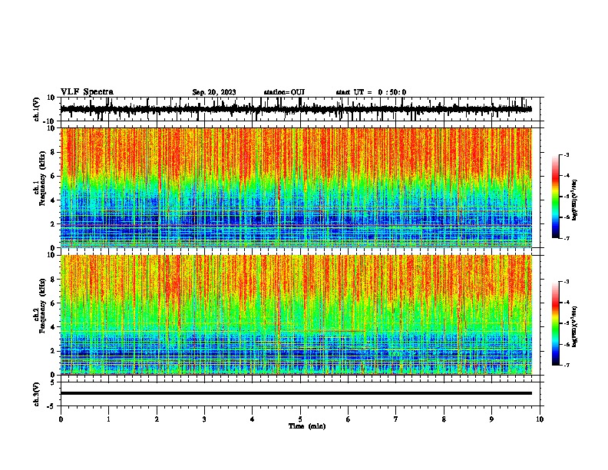The image size is (608, 470).
Task: Click the thick black ch.3 voltage trace
Action: point(296,393)
